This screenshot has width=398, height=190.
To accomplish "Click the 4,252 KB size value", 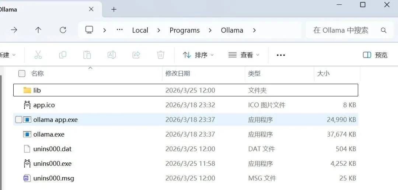I will [x=343, y=164].
